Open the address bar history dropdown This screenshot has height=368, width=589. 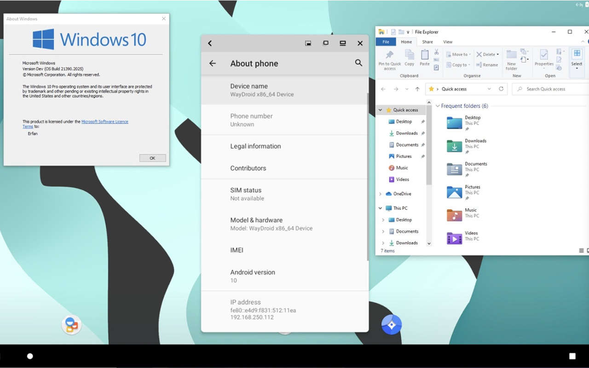coord(489,89)
